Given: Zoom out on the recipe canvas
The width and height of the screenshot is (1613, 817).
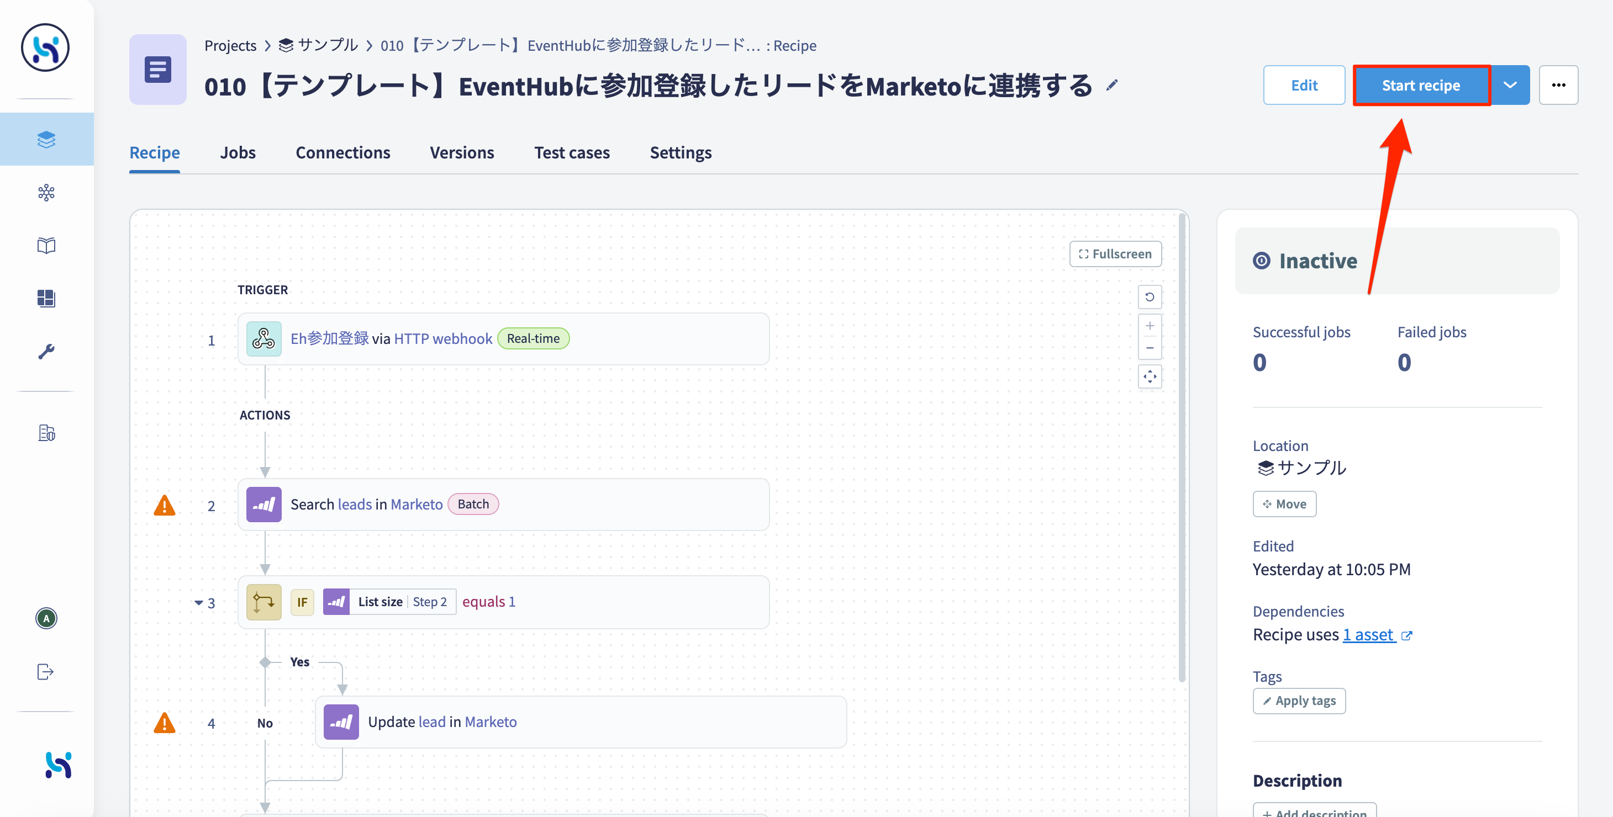Looking at the screenshot, I should [x=1150, y=348].
